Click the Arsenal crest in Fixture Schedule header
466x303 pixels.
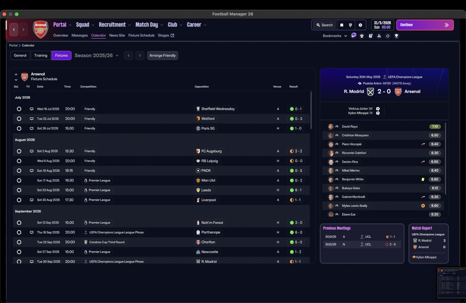coord(24,77)
